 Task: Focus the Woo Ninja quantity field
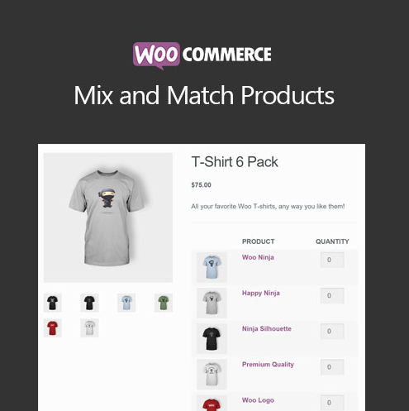[x=332, y=260]
